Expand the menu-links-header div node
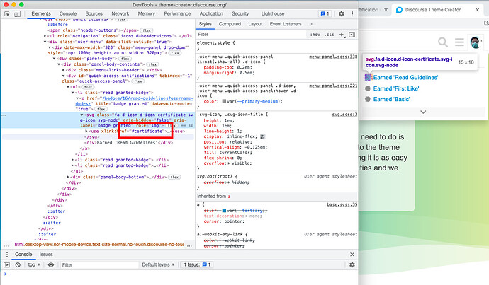 click(63, 70)
